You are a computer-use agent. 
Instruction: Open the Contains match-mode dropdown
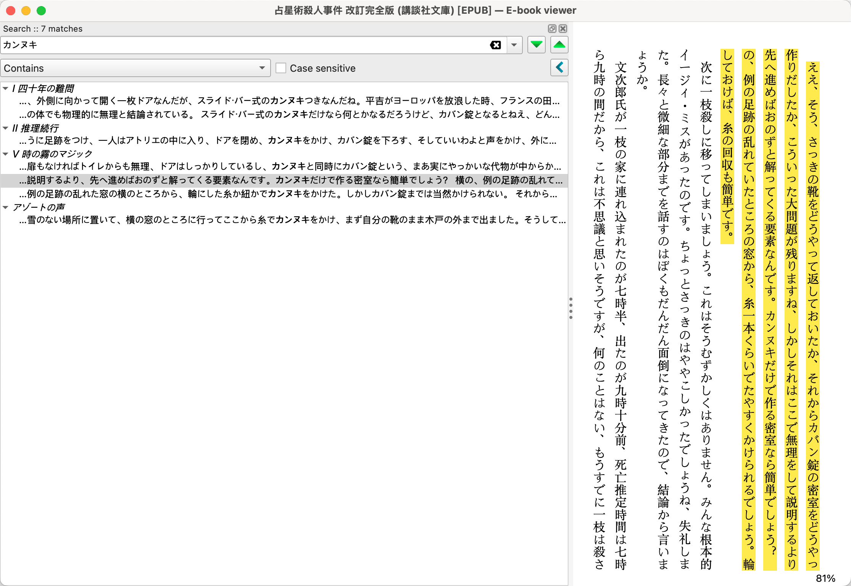pyautogui.click(x=135, y=68)
